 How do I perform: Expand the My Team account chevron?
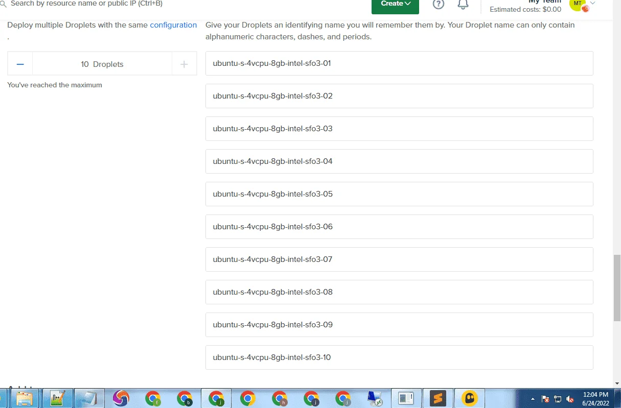click(593, 3)
